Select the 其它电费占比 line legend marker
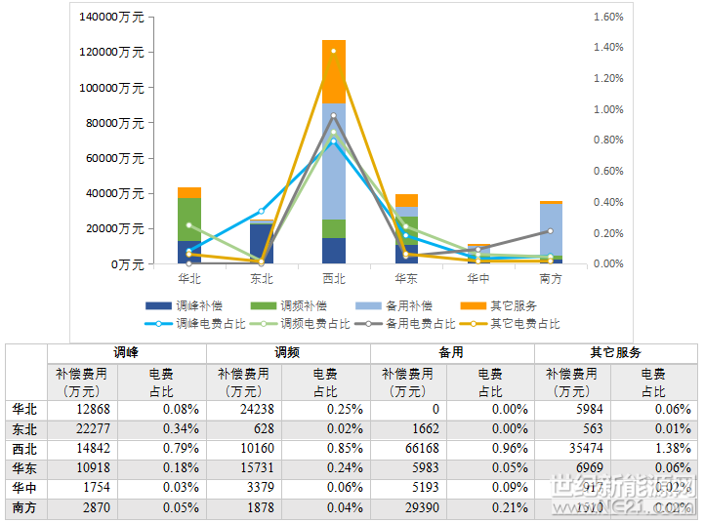This screenshot has width=704, height=522. 474,324
